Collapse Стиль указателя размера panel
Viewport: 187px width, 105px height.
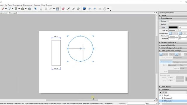(173, 50)
